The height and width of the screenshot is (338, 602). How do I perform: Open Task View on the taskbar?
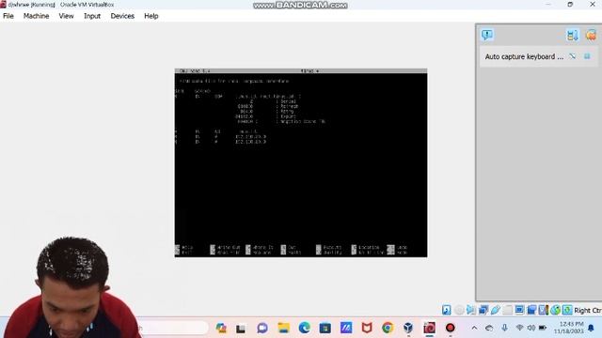(241, 329)
